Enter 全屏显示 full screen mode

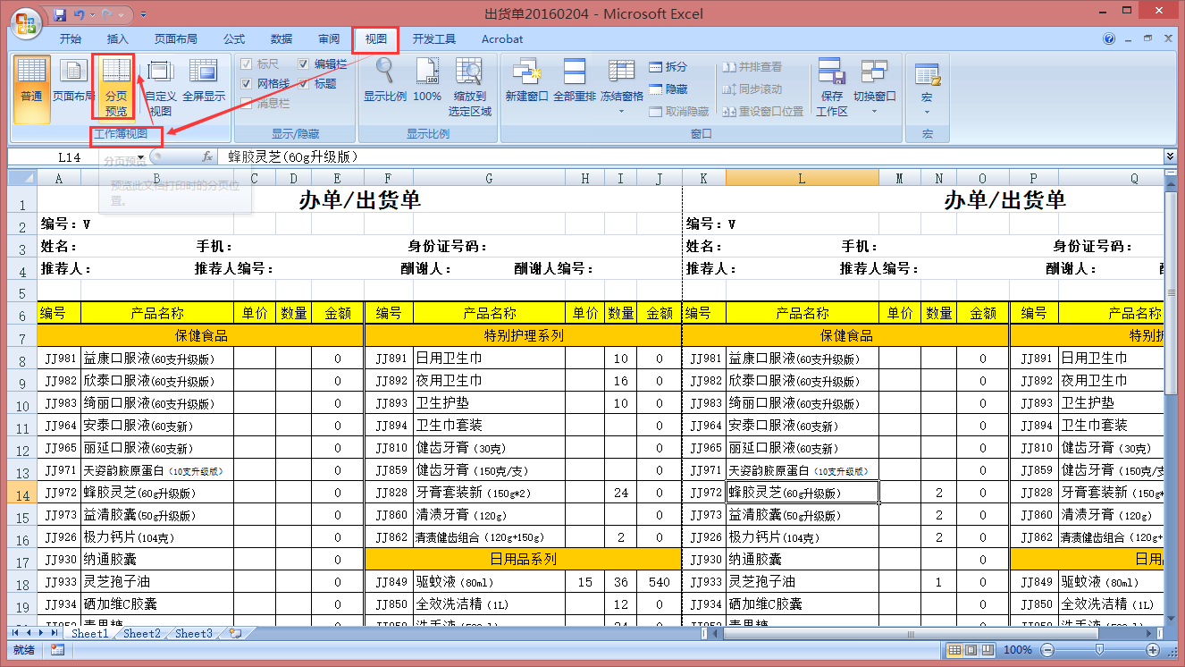(204, 80)
